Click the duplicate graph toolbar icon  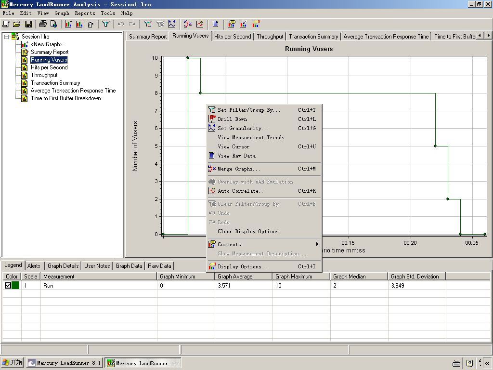[x=91, y=24]
